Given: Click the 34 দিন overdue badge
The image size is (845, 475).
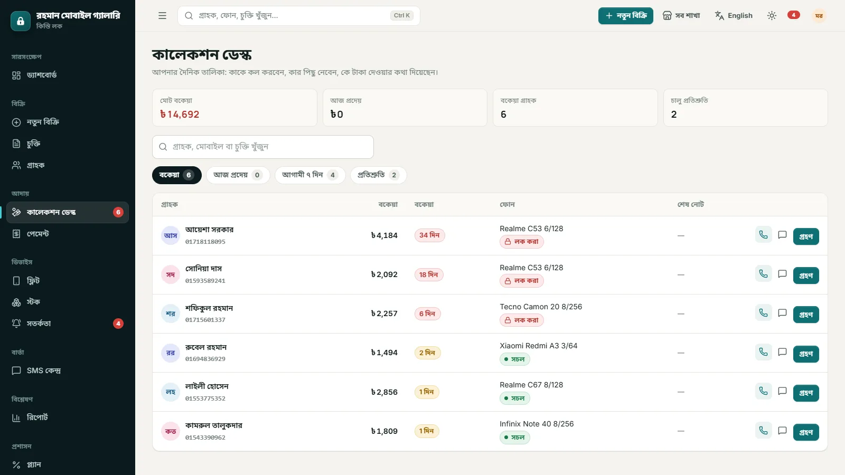Looking at the screenshot, I should (x=429, y=235).
